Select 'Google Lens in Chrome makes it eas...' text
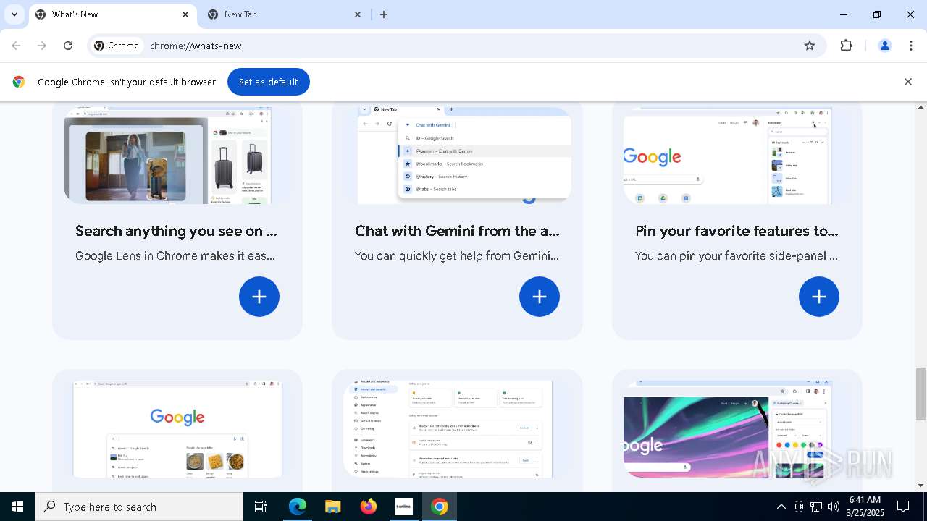 (x=175, y=255)
